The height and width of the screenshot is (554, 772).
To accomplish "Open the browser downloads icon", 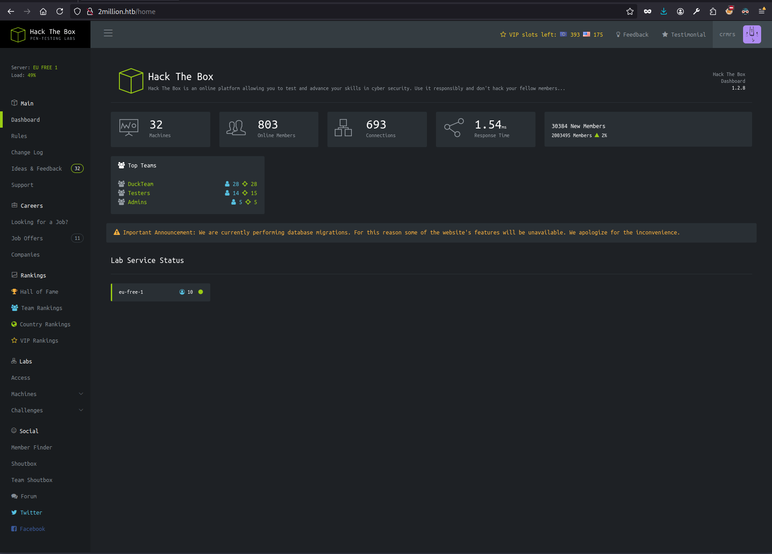I will [663, 11].
